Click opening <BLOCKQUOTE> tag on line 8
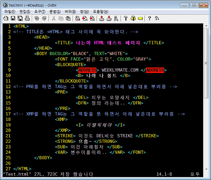Viewport: 211px width, 180px height. [70, 64]
